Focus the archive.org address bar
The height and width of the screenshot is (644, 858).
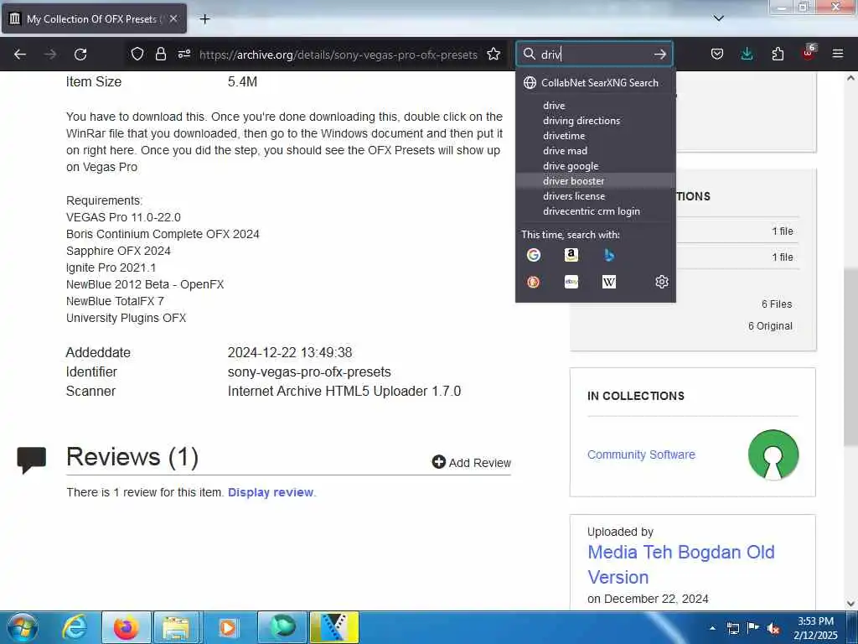[338, 55]
